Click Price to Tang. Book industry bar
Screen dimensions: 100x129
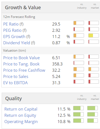pyautogui.click(x=79, y=63)
